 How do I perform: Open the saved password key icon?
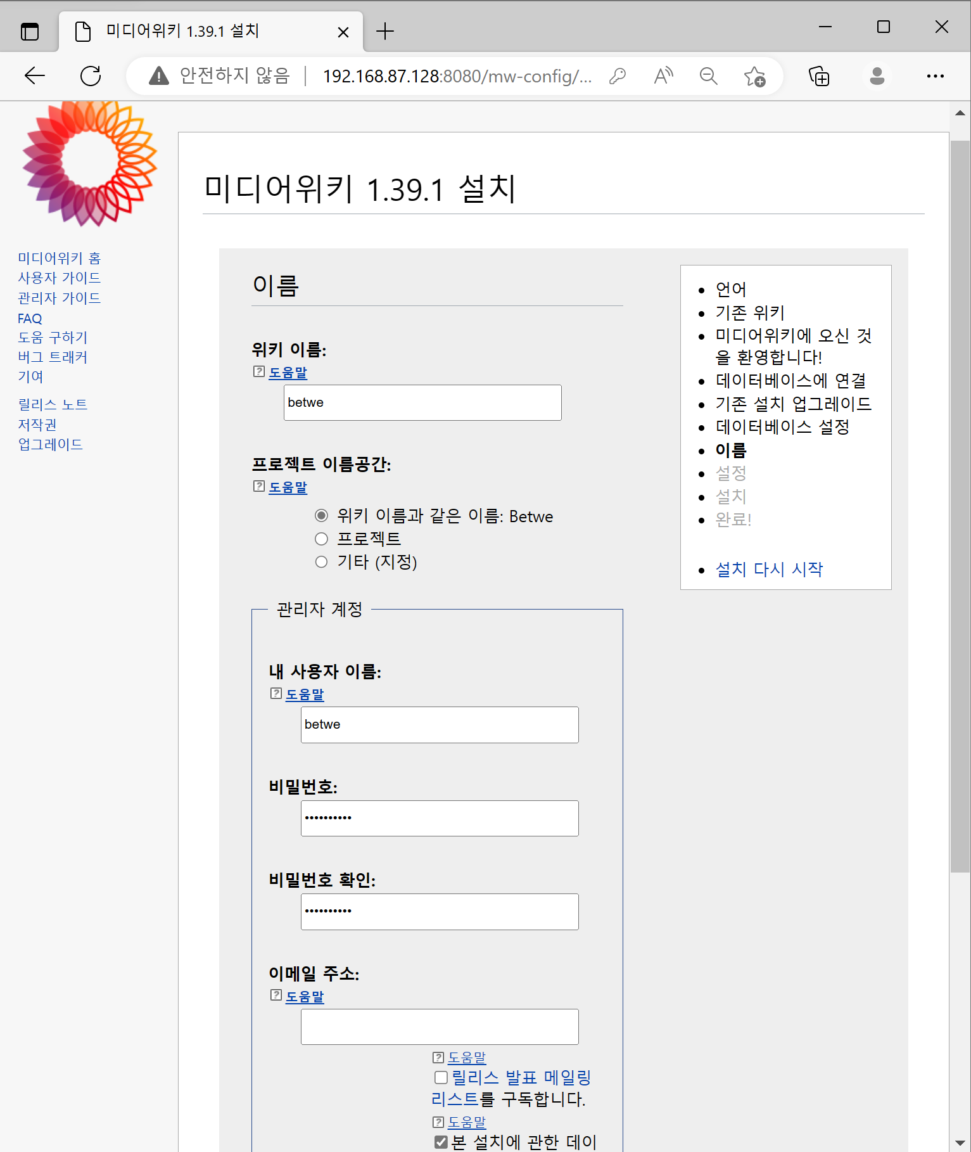pyautogui.click(x=618, y=76)
